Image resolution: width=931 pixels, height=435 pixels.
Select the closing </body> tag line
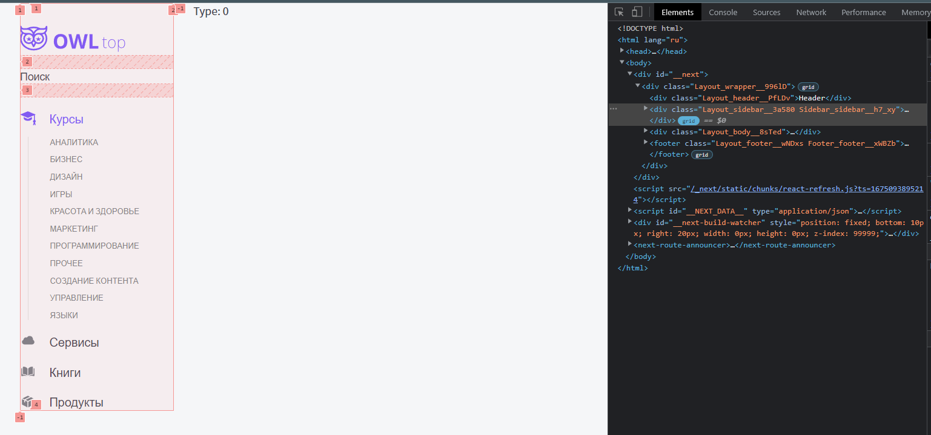click(x=641, y=257)
